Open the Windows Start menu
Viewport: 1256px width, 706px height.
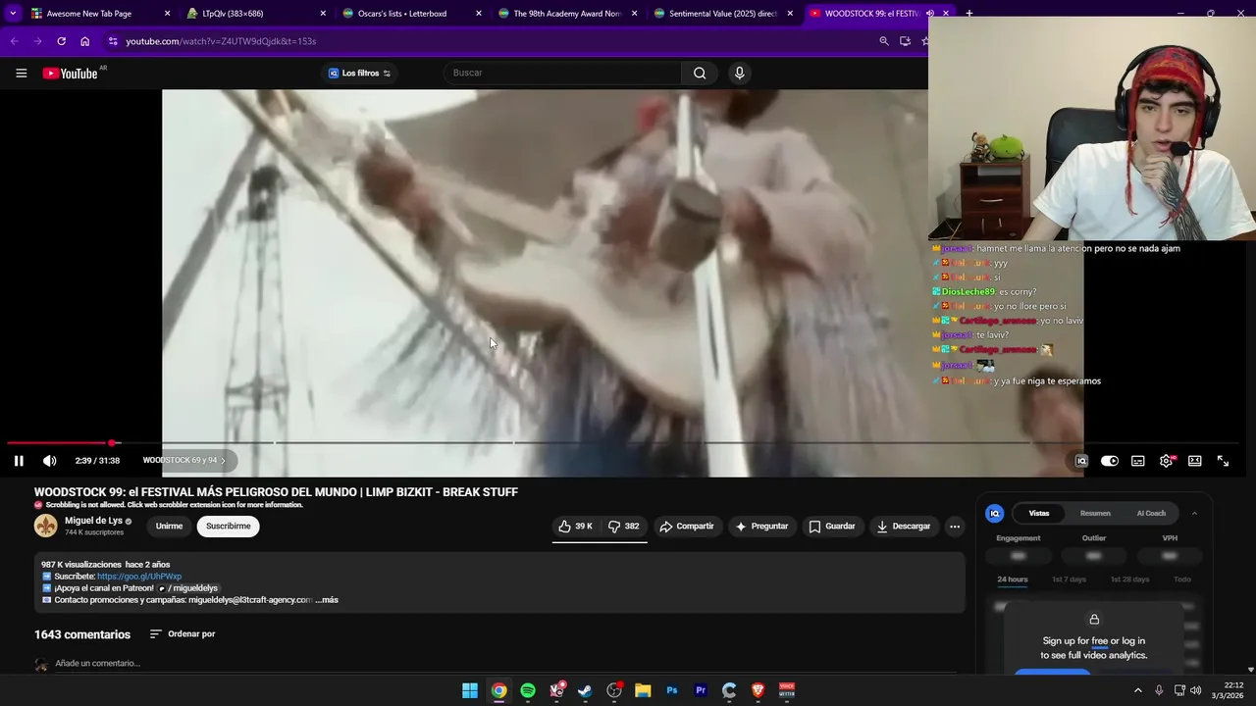tap(470, 690)
